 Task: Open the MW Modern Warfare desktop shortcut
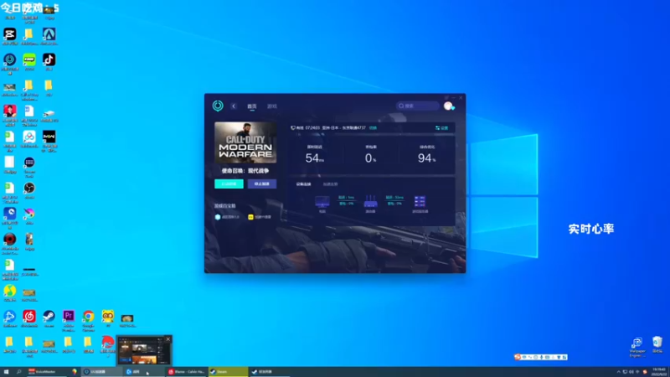pyautogui.click(x=49, y=137)
